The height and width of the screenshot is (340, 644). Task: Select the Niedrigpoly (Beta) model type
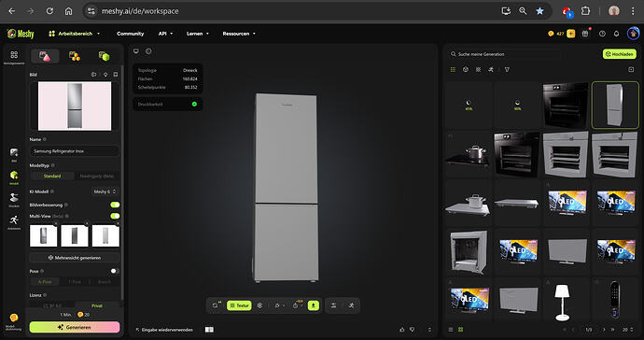[x=97, y=176]
